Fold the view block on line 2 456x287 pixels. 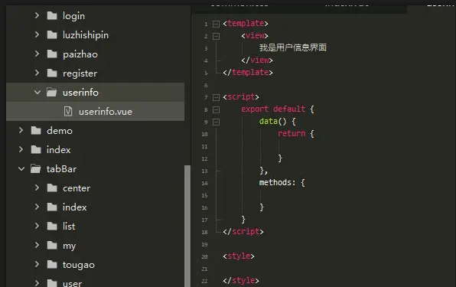point(216,36)
